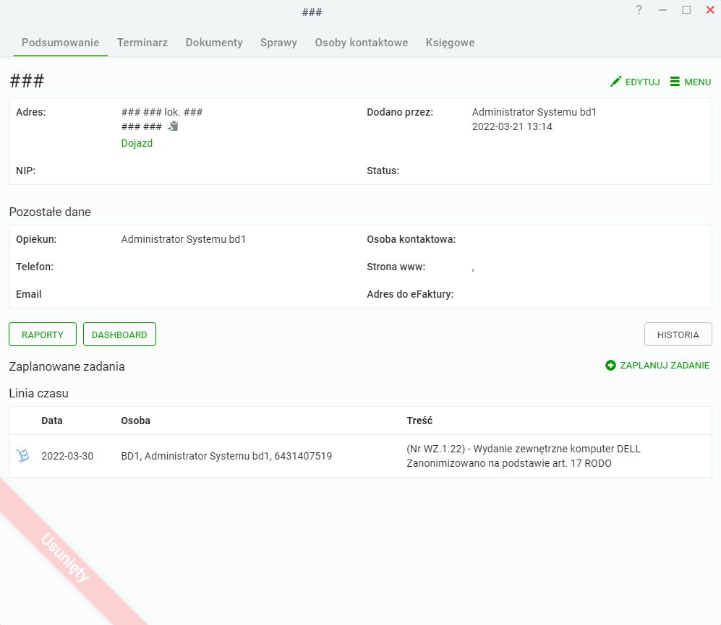This screenshot has width=721, height=625.
Task: Click the Treść column header
Action: click(419, 421)
